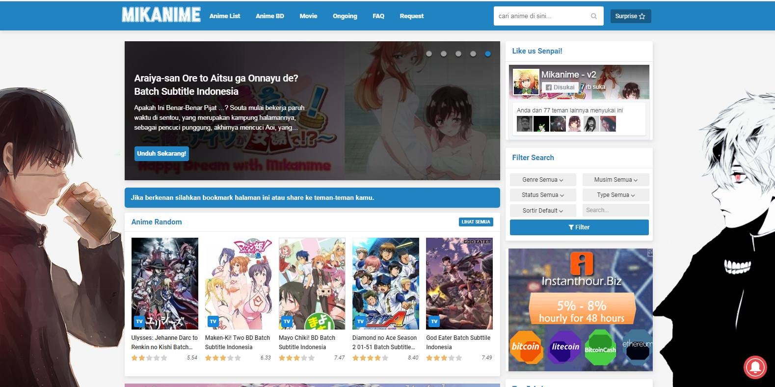The height and width of the screenshot is (387, 775).
Task: Click the TV badge on Maken-Ki poster
Action: pyautogui.click(x=213, y=321)
